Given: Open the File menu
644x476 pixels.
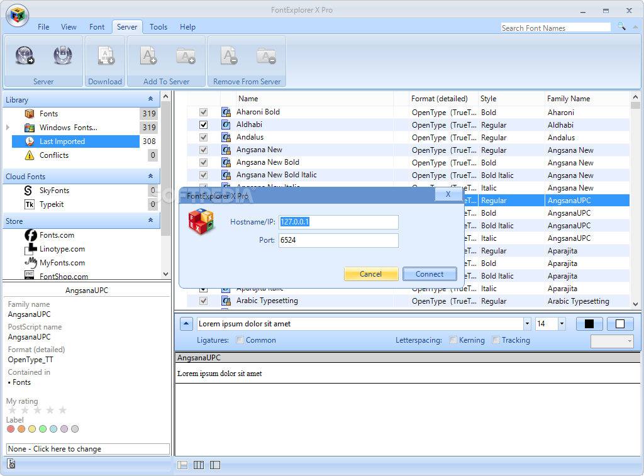Looking at the screenshot, I should tap(43, 27).
